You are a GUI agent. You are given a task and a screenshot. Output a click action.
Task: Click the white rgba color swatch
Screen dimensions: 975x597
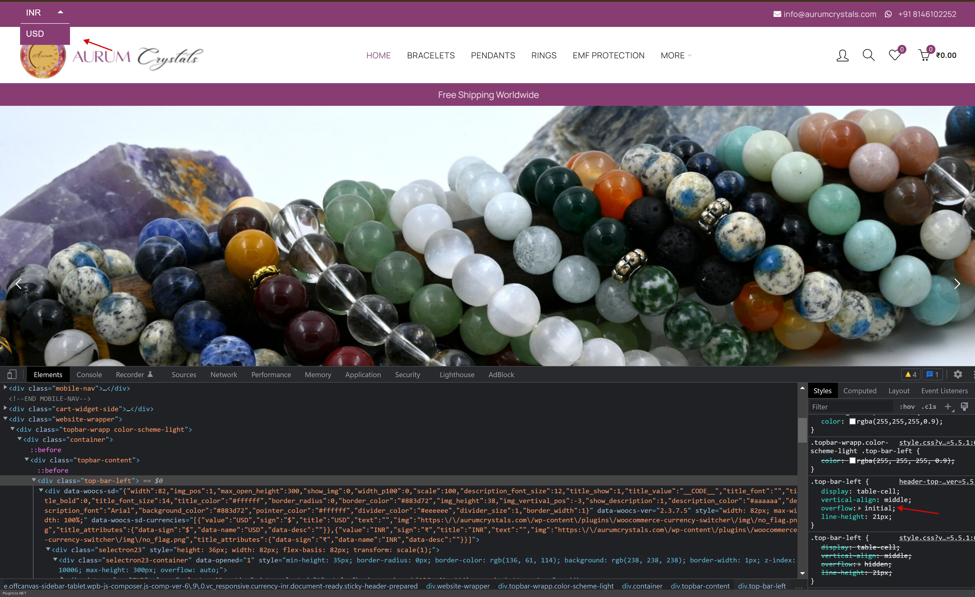pos(852,421)
